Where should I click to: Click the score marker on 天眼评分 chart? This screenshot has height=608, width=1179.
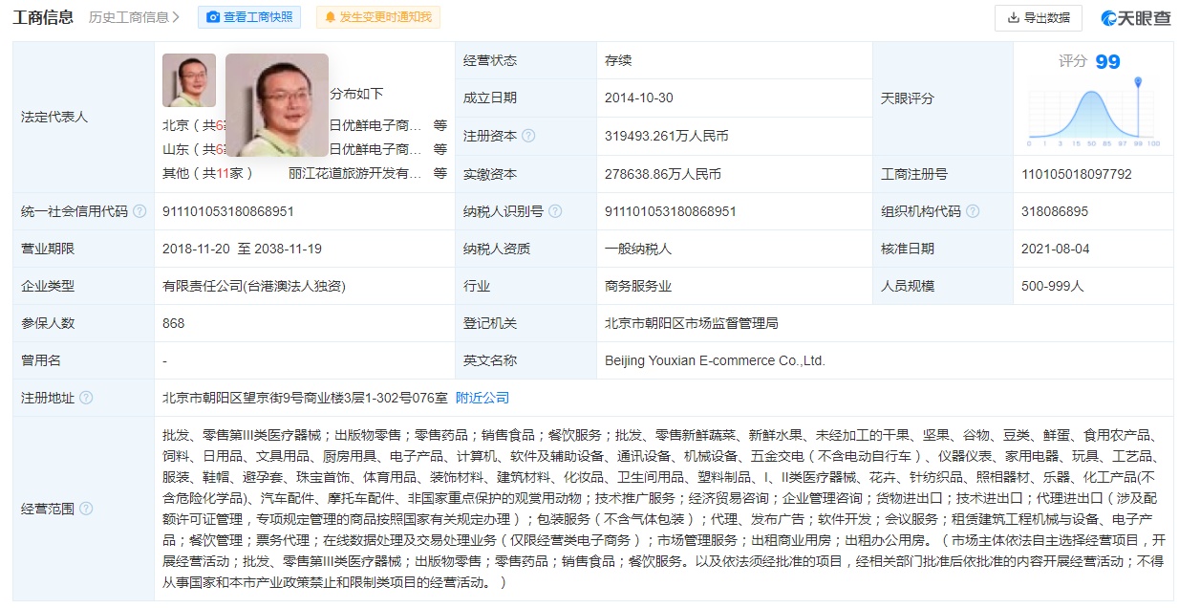pyautogui.click(x=1138, y=82)
